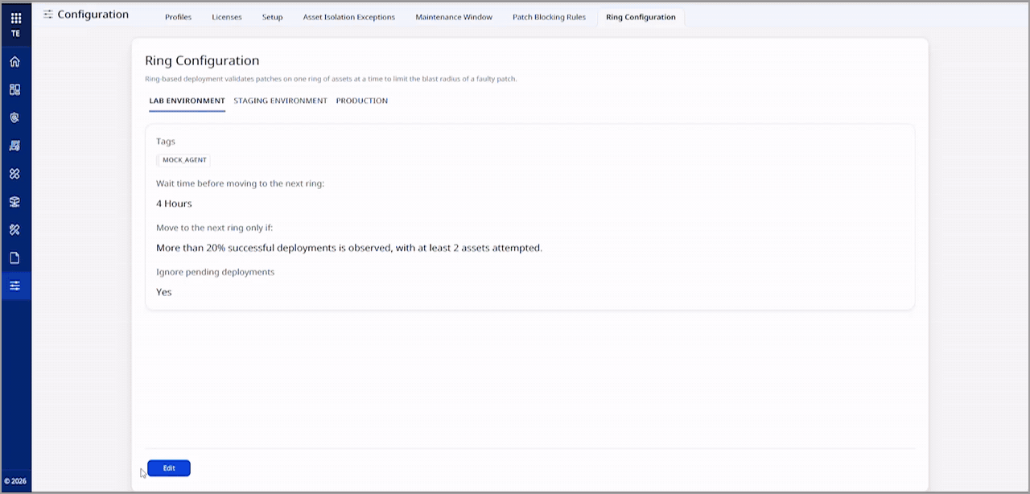1030x494 pixels.
Task: Open the wrench tools icon in sidebar
Action: point(14,230)
